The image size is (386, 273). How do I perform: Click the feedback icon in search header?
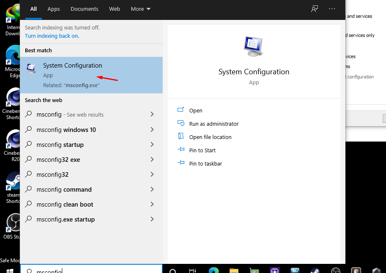pos(315,9)
